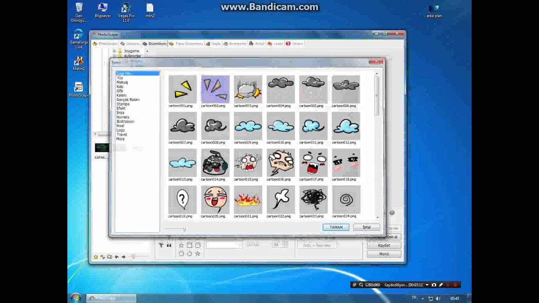Click Kaydet in the PhotoScape window
Viewport: 539px width, 303px height.
click(384, 245)
